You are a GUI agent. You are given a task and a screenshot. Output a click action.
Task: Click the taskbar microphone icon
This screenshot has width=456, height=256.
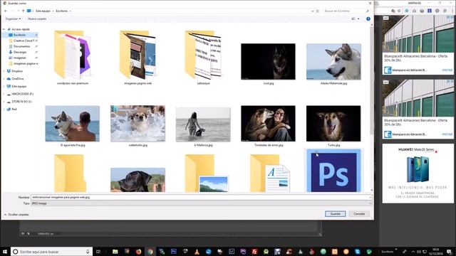point(88,252)
